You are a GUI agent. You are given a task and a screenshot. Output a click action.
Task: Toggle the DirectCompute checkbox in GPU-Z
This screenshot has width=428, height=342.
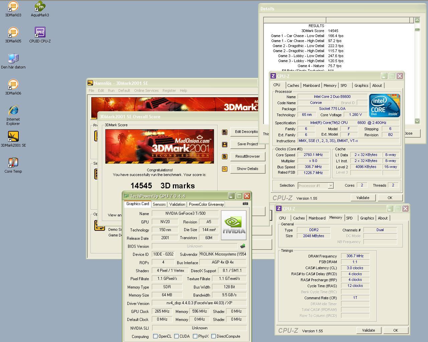213,336
